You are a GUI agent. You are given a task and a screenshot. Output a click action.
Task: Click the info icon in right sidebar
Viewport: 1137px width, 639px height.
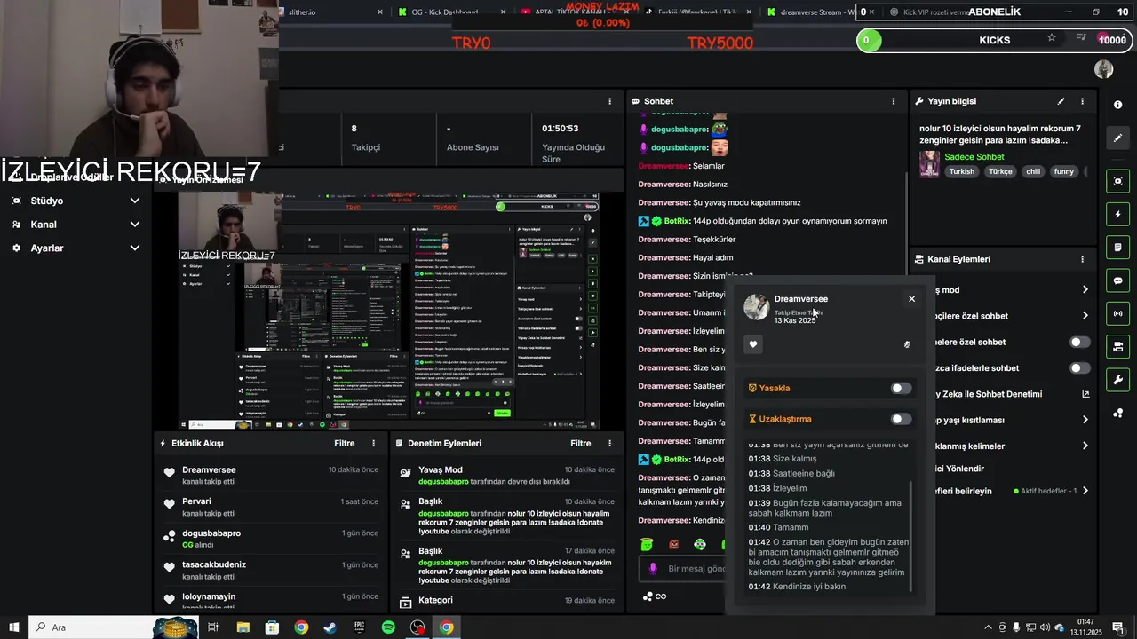pos(1117,105)
